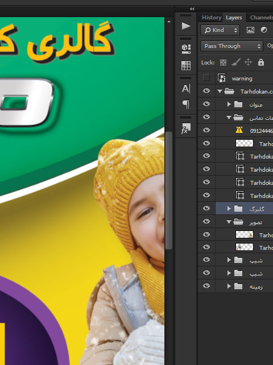Screen dimensions: 273x365
Task: Click the folder icon of Tarhdokan.c group
Action: click(x=229, y=91)
